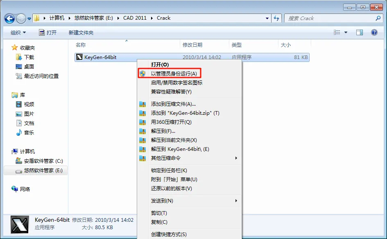Click 收藏夹 in navigation pane
The image size is (387, 239).
(x=27, y=48)
